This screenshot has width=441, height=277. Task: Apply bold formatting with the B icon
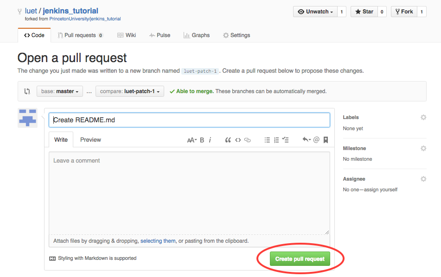click(x=202, y=140)
